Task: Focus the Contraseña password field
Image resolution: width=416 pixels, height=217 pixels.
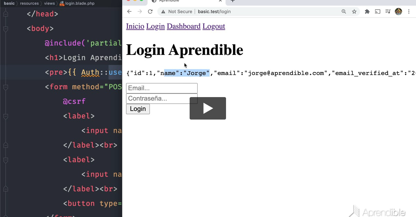Action: [162, 98]
